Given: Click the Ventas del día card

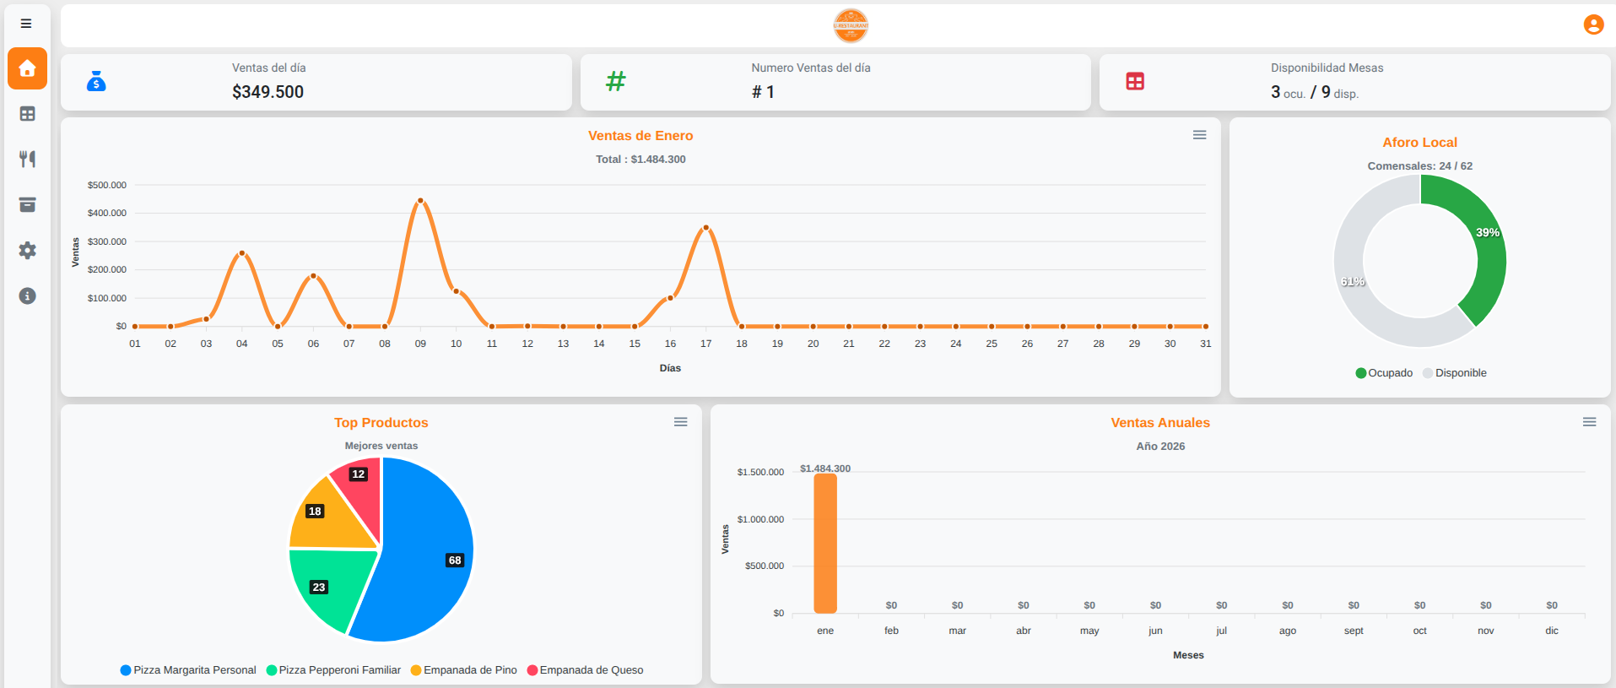Looking at the screenshot, I should (x=316, y=82).
